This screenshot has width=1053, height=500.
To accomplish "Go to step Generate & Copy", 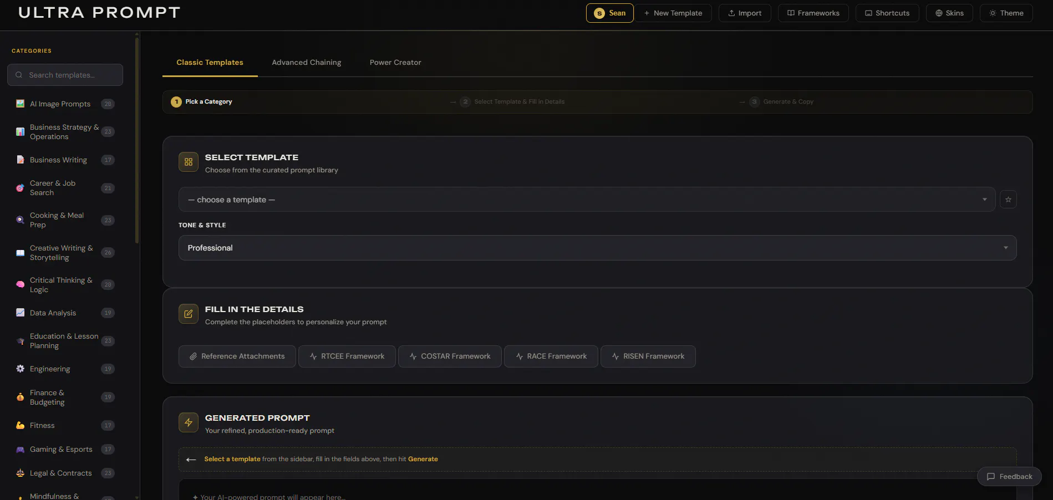I will pyautogui.click(x=782, y=102).
